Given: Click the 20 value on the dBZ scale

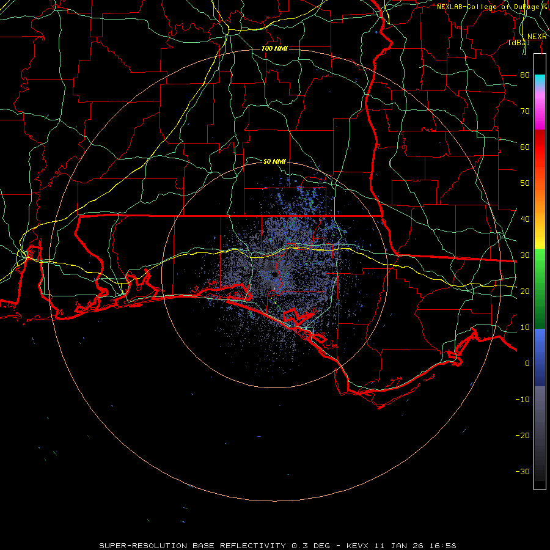Looking at the screenshot, I should (525, 291).
